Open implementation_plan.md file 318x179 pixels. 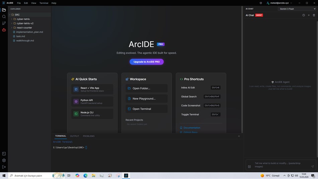click(29, 32)
